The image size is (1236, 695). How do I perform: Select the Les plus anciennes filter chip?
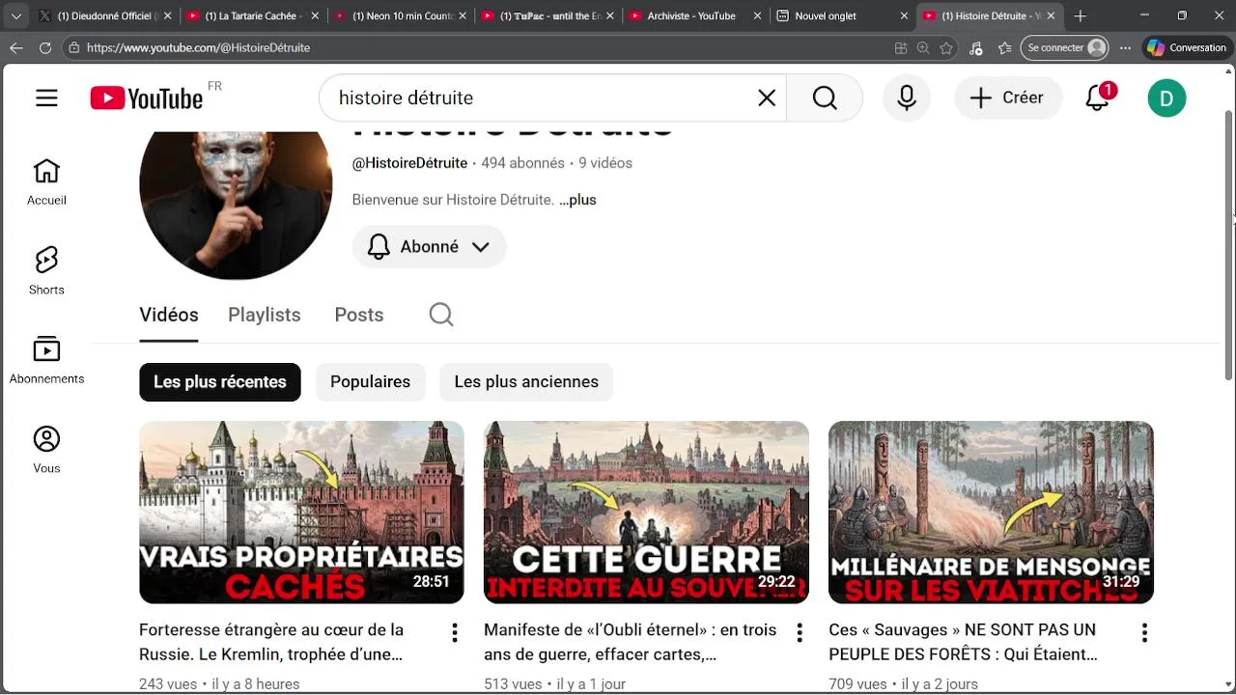click(526, 382)
